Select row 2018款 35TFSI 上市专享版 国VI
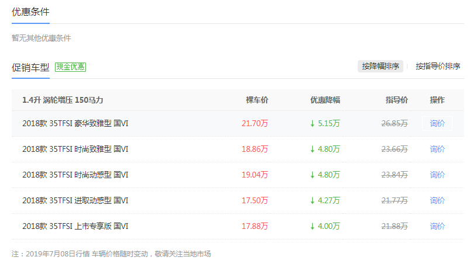This screenshot has height=264, width=470. pyautogui.click(x=238, y=227)
